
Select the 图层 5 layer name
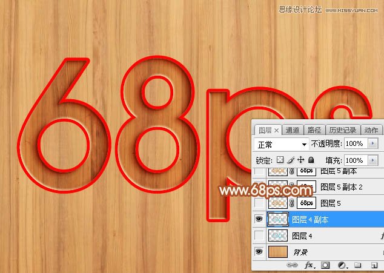(x=331, y=203)
